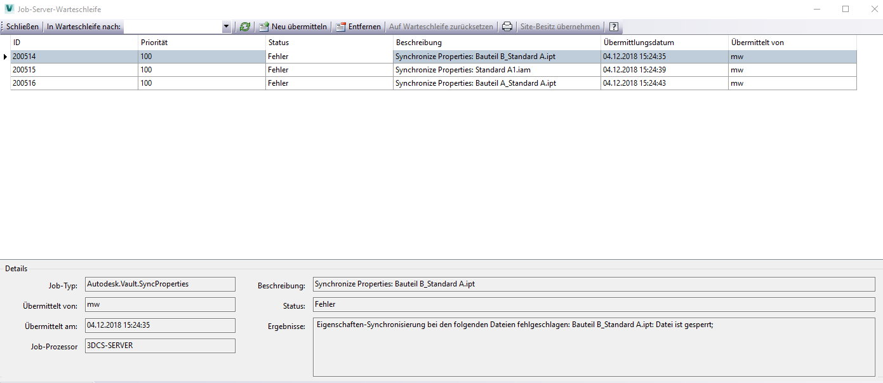Open help using the ? icon
883x383 pixels.
tap(613, 26)
